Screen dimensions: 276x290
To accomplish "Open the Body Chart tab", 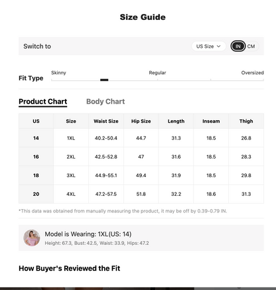I will pyautogui.click(x=105, y=102).
